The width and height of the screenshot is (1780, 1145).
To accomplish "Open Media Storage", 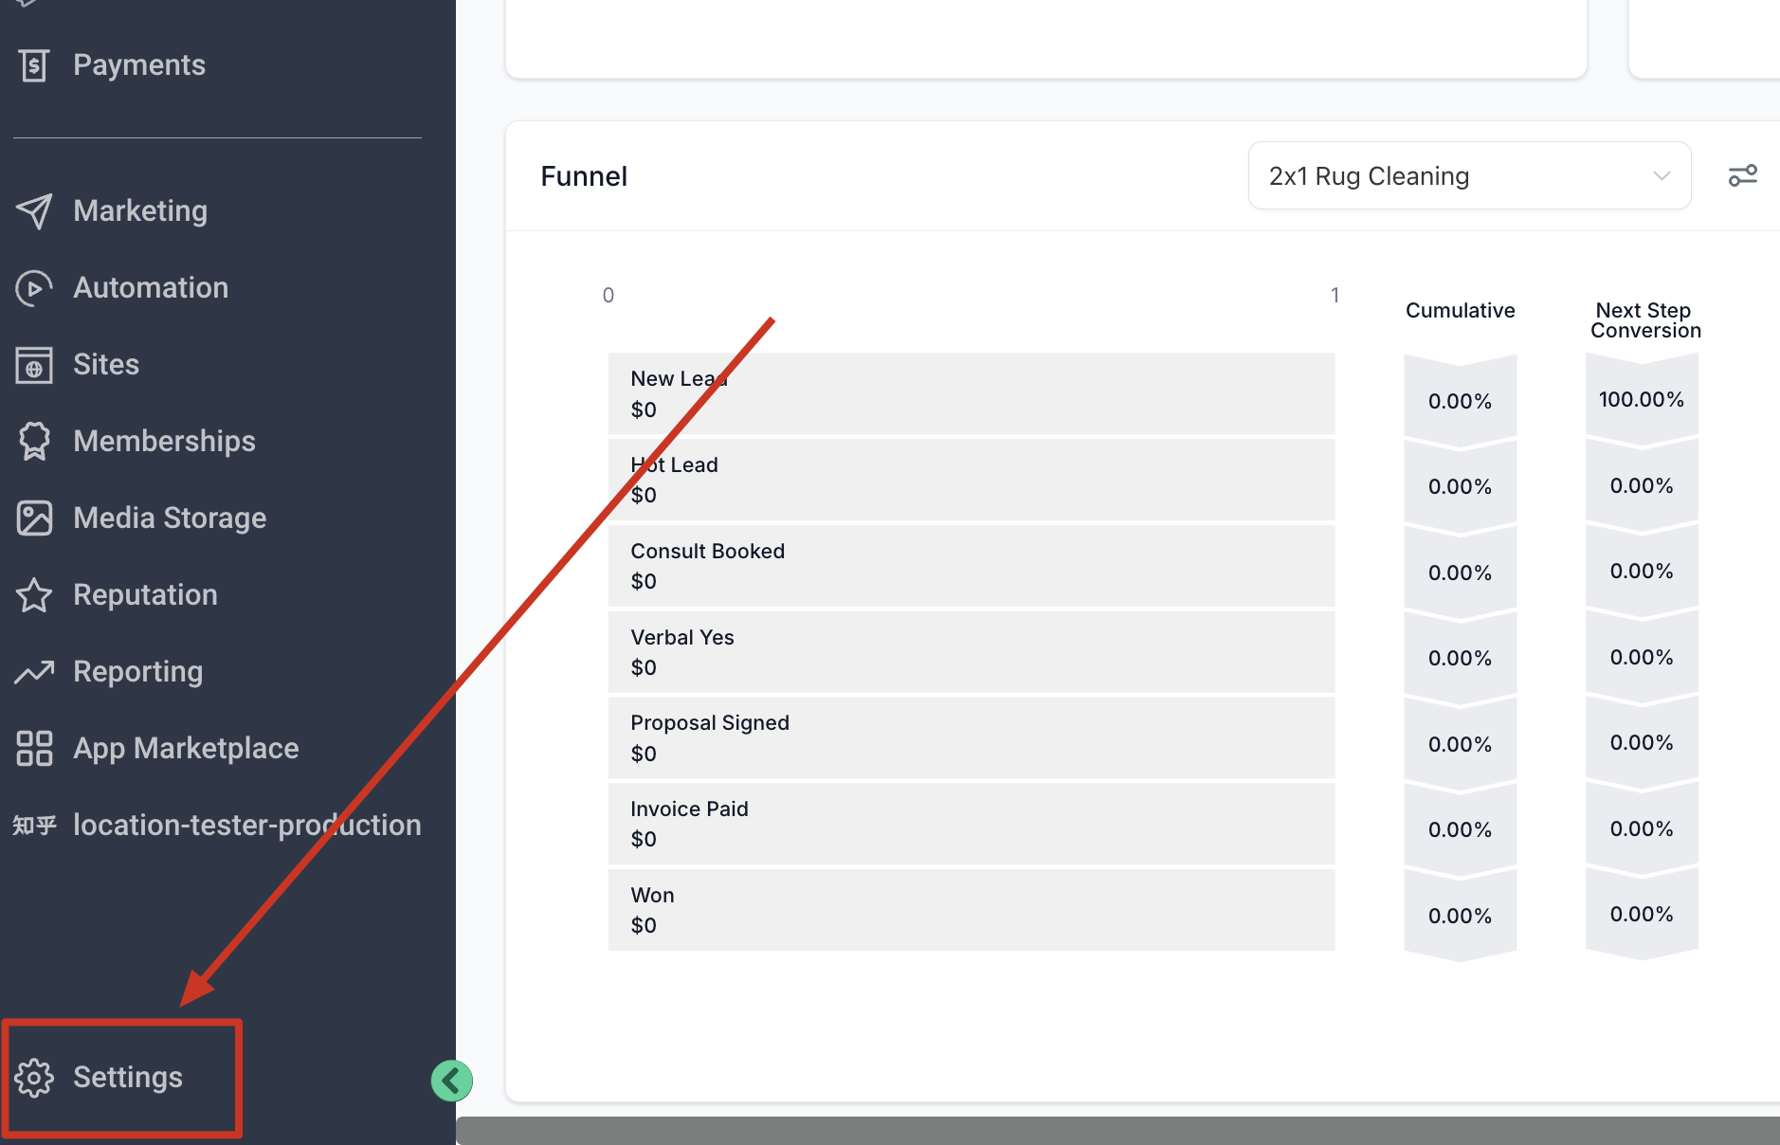I will click(x=170, y=518).
